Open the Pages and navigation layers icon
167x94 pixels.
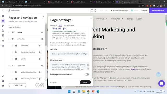(3, 21)
